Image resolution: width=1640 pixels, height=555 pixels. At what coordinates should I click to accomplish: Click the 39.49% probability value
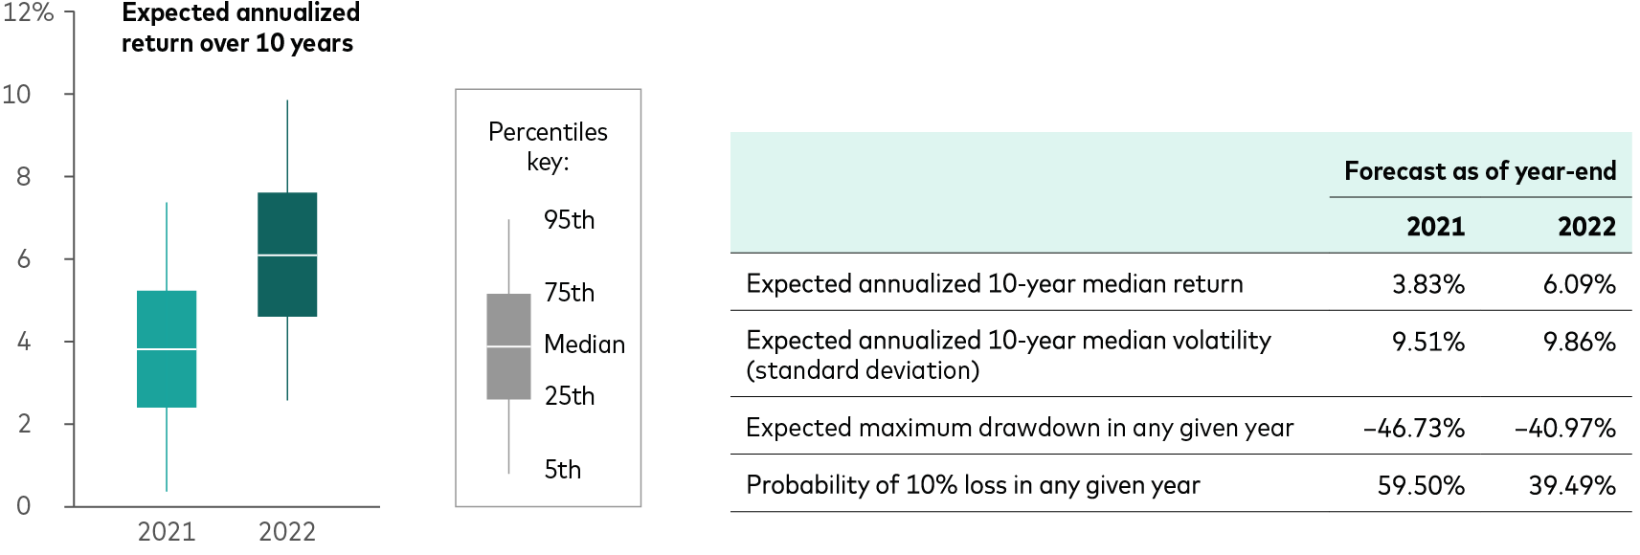pos(1572,485)
